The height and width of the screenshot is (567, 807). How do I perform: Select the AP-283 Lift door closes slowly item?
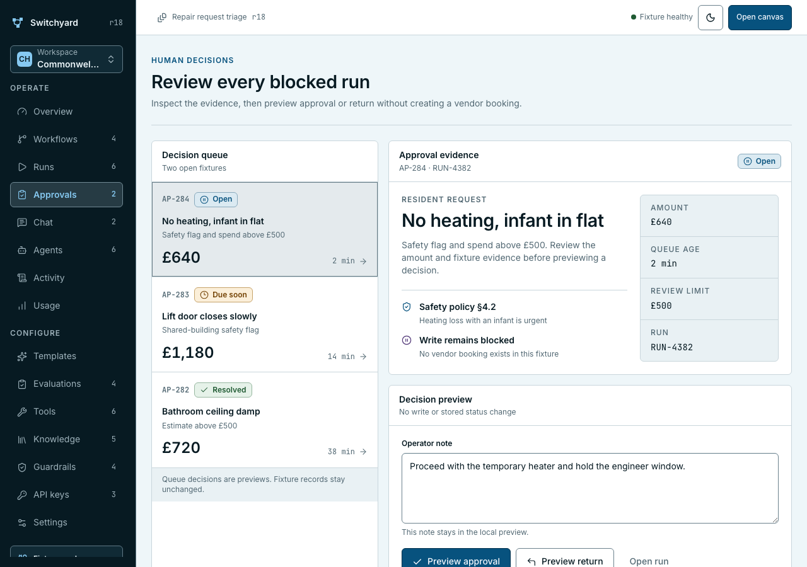click(265, 324)
